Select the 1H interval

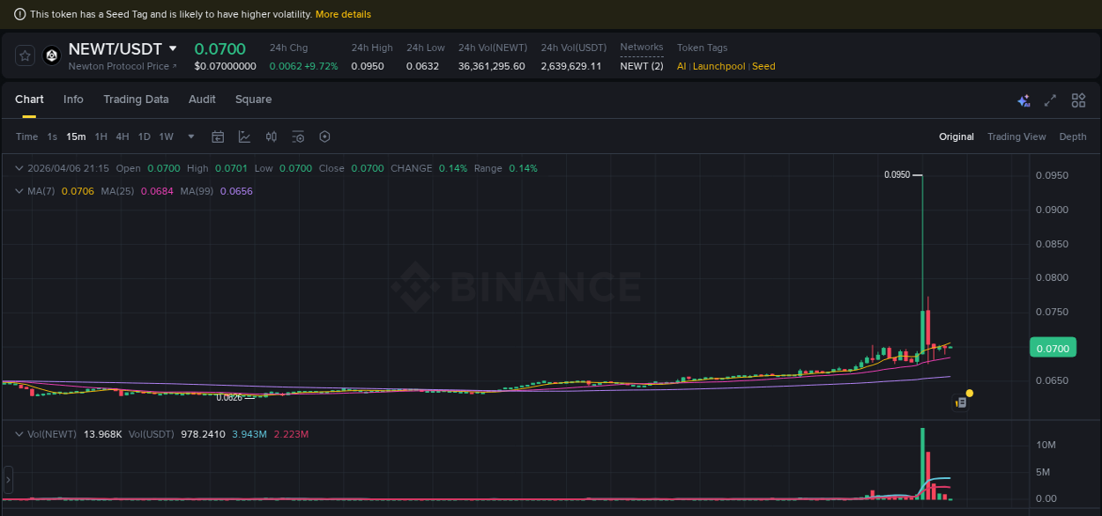(x=101, y=136)
